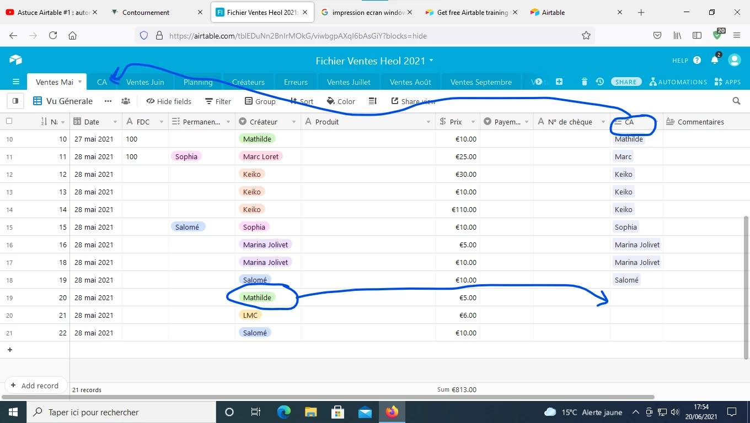Open the view collaborators people icon
This screenshot has height=423, width=750.
click(x=126, y=101)
